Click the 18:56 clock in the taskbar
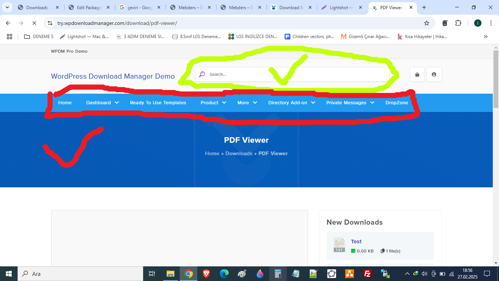The width and height of the screenshot is (499, 281). point(468,270)
